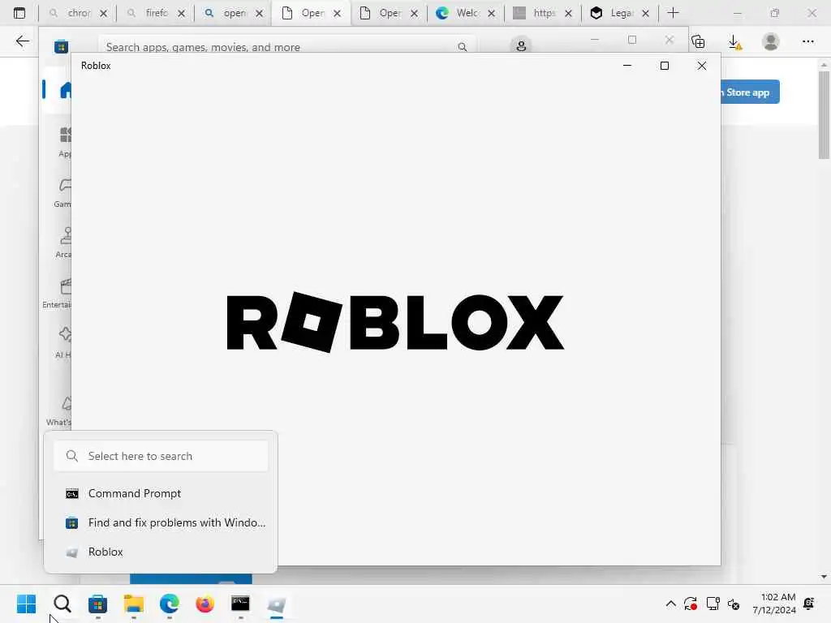
Task: Open Apps section in Store sidebar
Action: coord(65,141)
